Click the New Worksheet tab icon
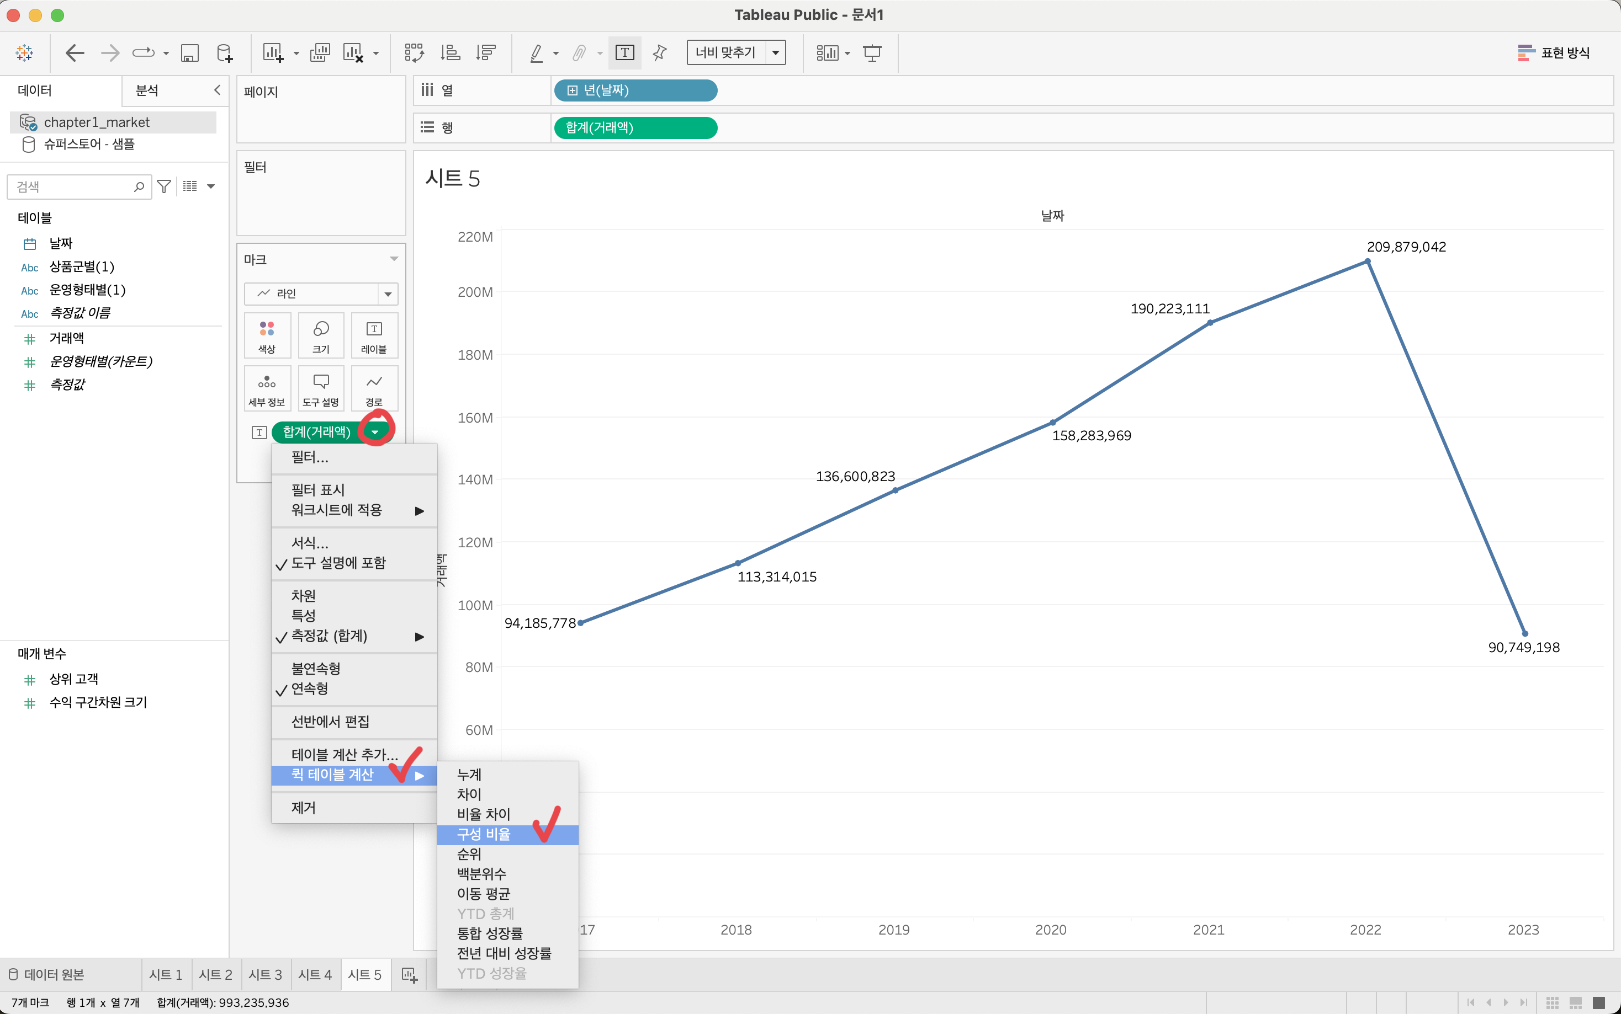 (x=409, y=974)
